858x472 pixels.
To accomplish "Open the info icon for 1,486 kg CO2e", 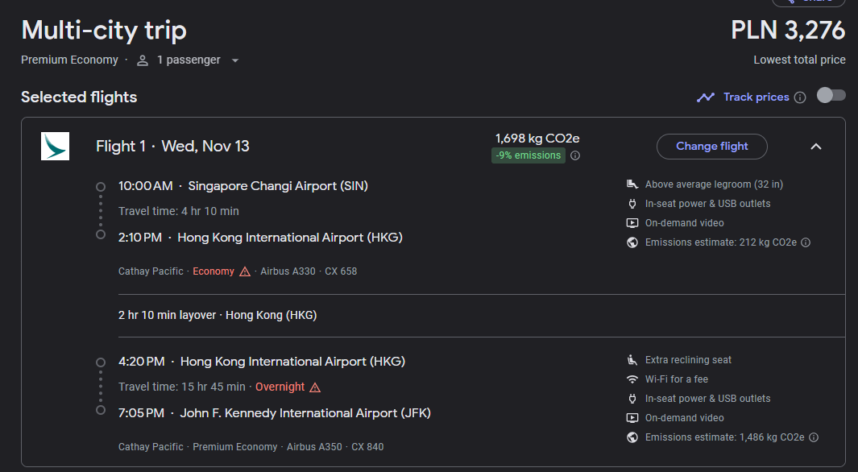I will 814,437.
